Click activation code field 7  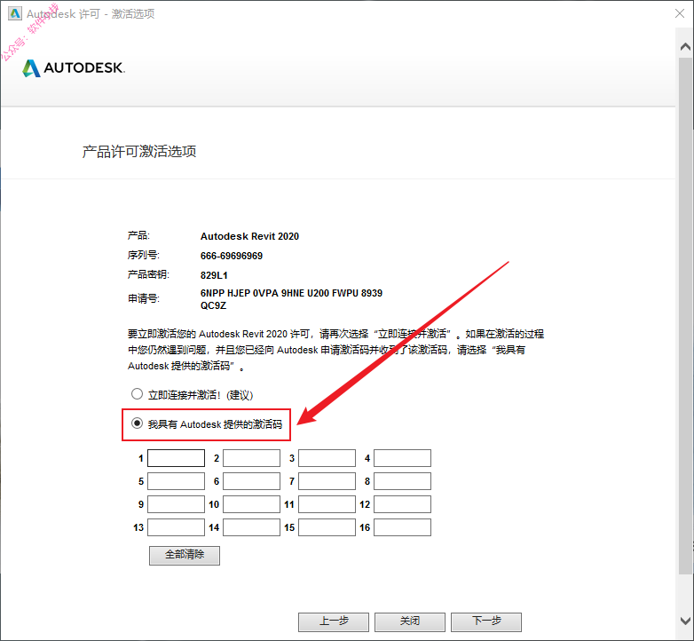327,481
